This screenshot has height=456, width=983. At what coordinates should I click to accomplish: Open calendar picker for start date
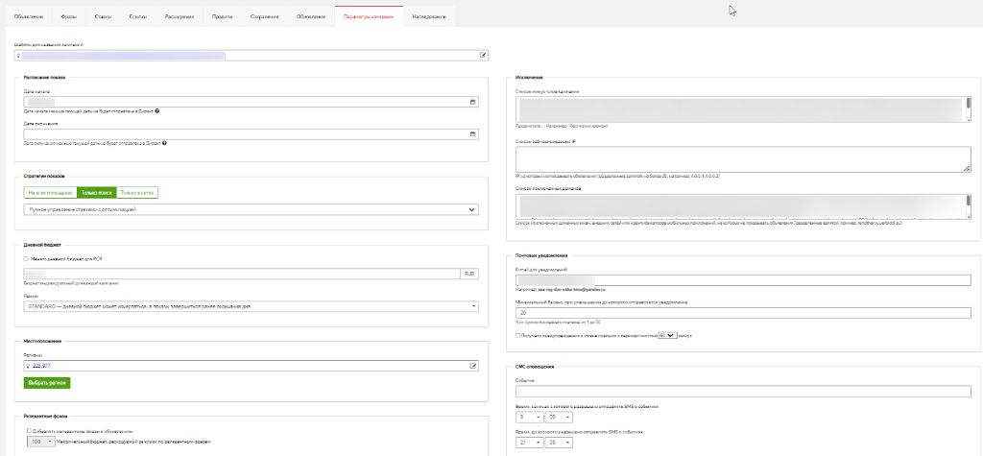[473, 101]
